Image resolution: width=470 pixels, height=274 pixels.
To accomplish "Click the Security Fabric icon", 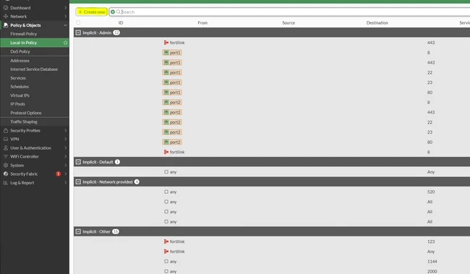I will click(x=6, y=174).
